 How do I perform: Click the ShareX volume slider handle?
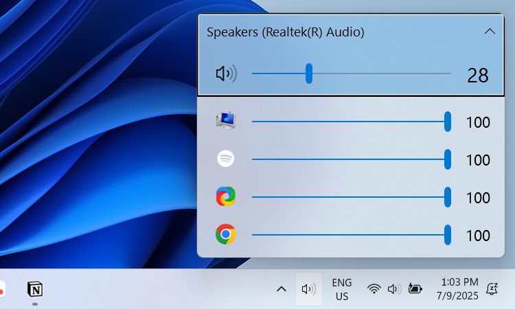click(x=448, y=197)
